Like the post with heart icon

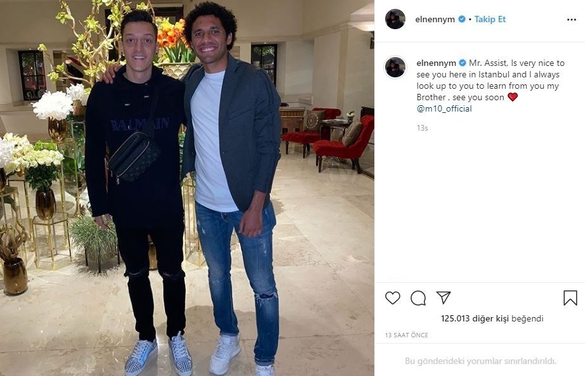pos(393,298)
